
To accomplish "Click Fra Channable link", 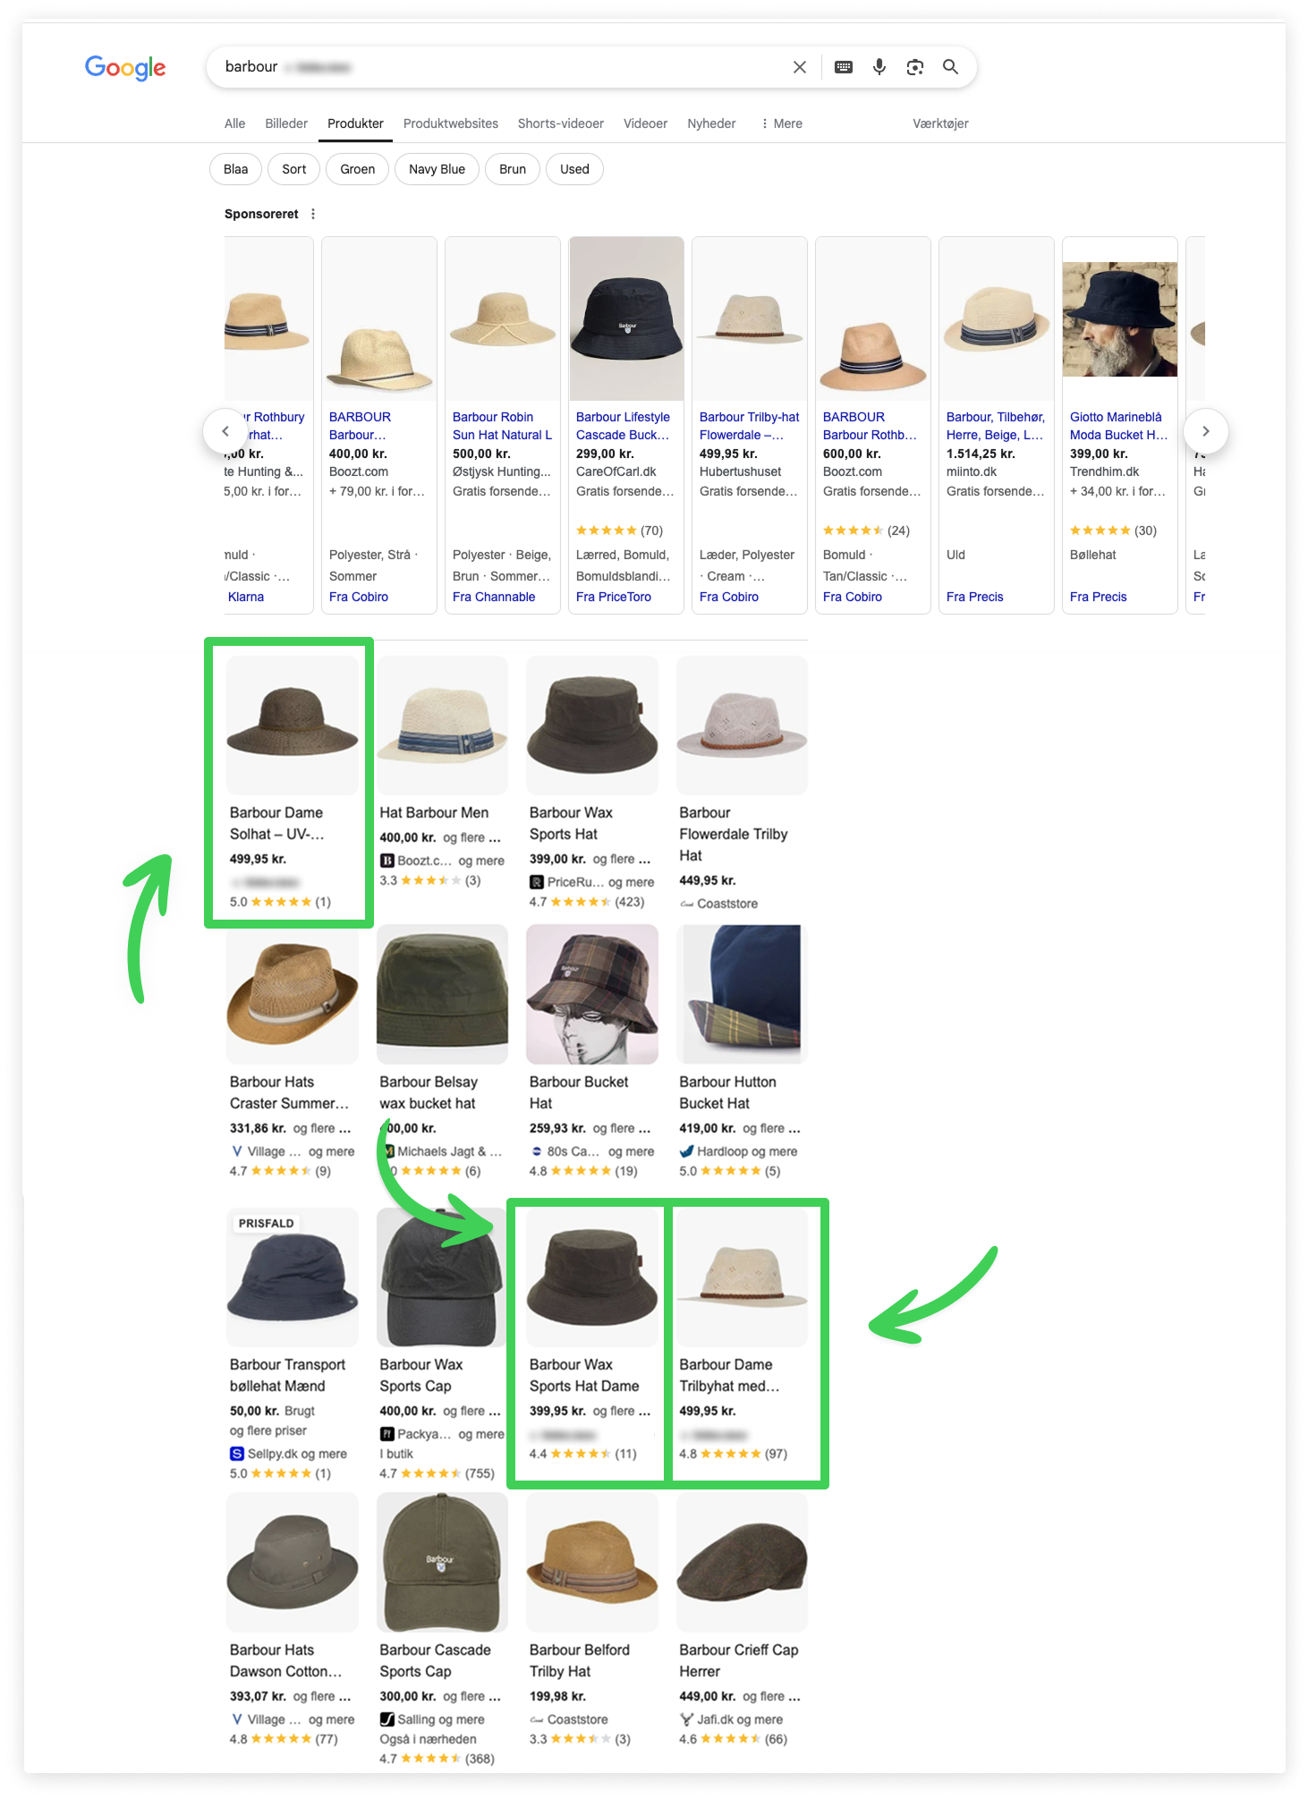I will click(x=494, y=597).
